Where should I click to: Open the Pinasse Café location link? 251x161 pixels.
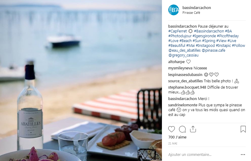(191, 13)
